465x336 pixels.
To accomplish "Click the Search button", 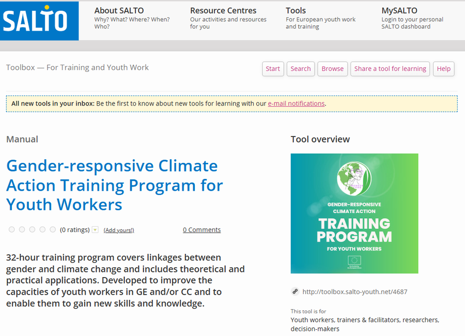I will [x=300, y=69].
